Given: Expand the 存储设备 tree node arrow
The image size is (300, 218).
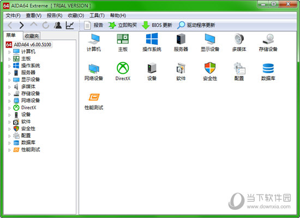Looking at the screenshot, I should [9, 94].
